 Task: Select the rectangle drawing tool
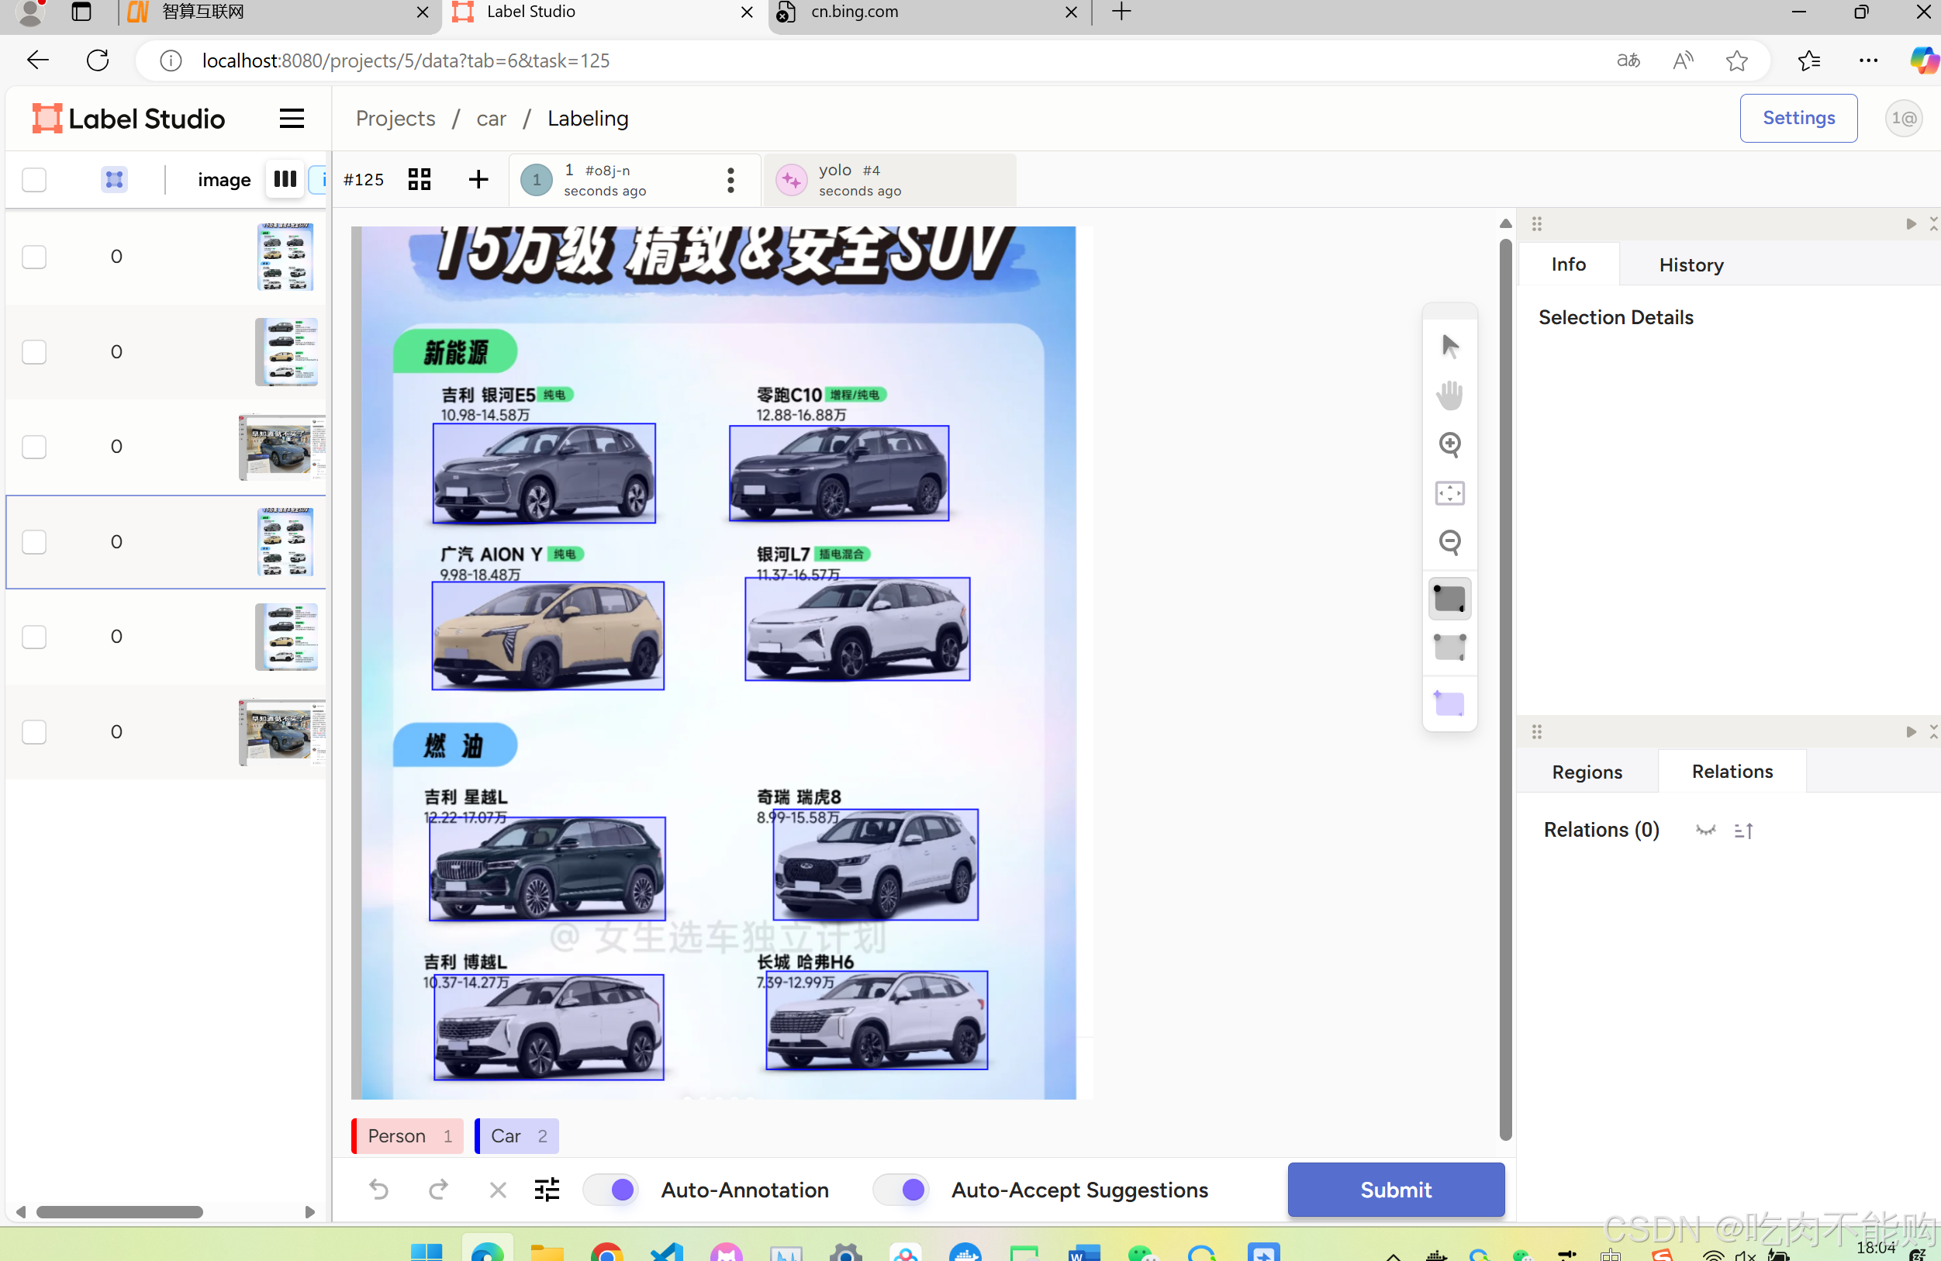pos(1449,599)
